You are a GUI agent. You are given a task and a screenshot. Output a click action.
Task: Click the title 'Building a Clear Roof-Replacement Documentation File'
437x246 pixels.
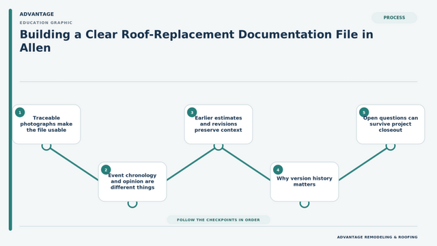tap(196, 41)
